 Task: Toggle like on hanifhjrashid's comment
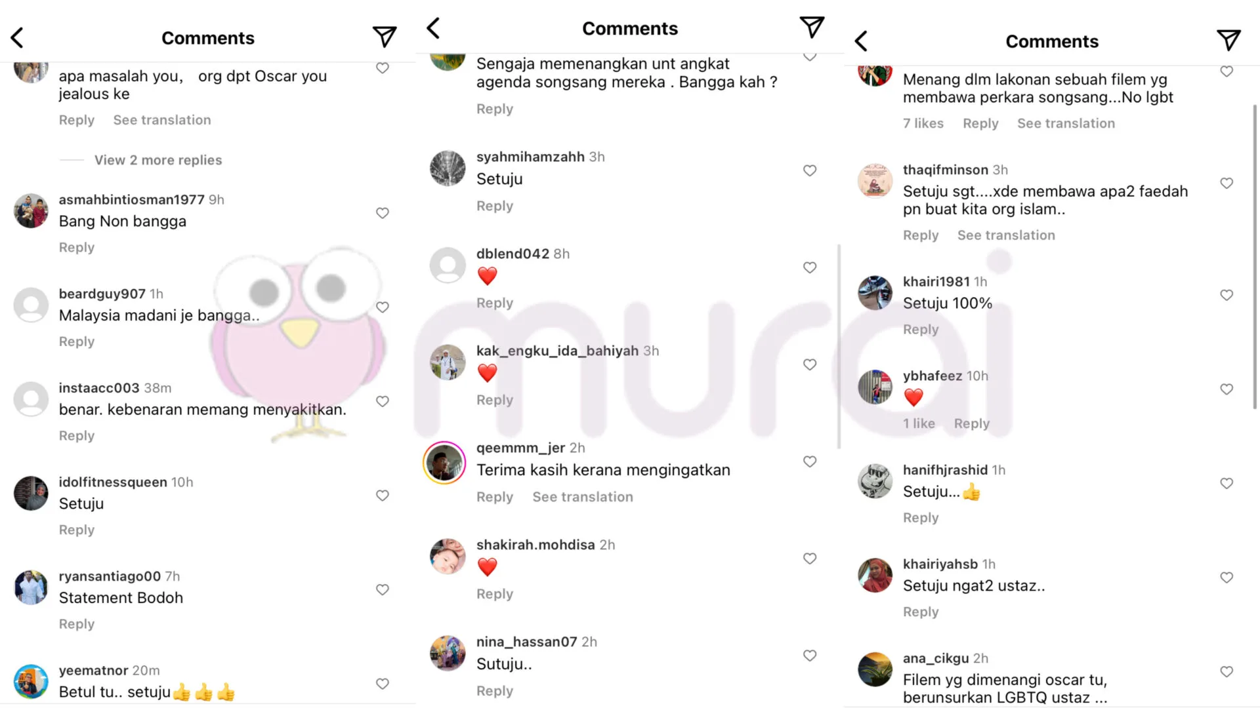click(x=1227, y=483)
